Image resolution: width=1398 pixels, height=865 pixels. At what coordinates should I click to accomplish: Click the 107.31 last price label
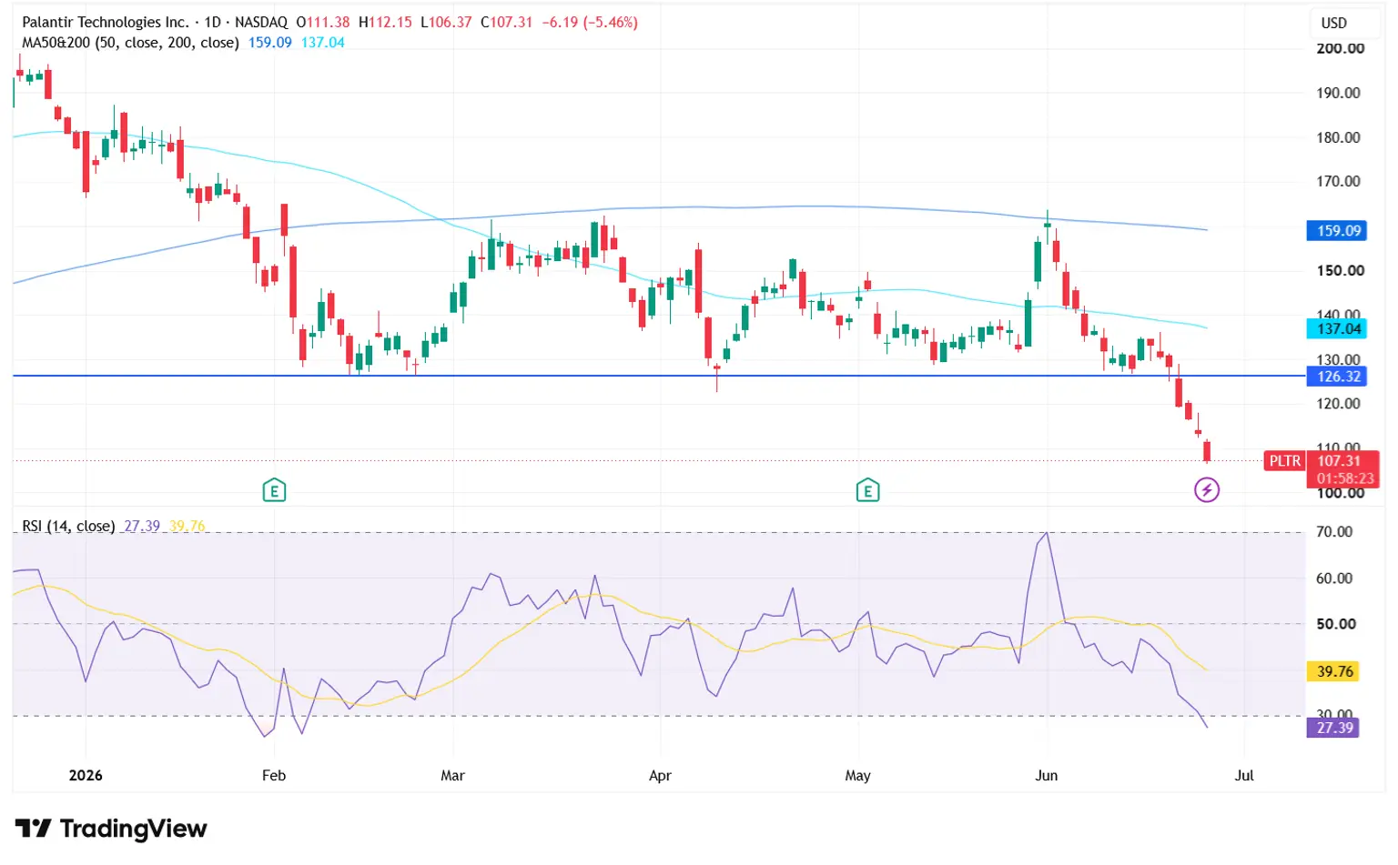pyautogui.click(x=1339, y=461)
